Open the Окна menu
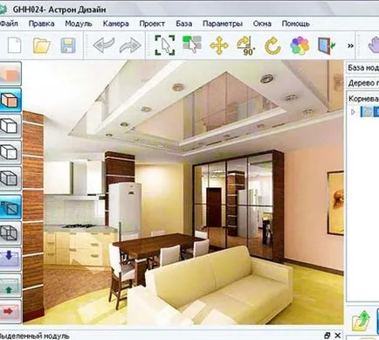The width and height of the screenshot is (379, 340). 262,24
